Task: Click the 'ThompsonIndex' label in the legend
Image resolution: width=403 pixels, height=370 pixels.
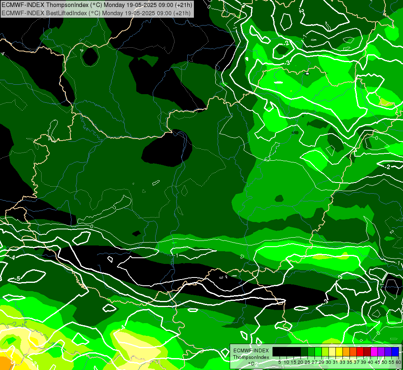Action: 251,357
